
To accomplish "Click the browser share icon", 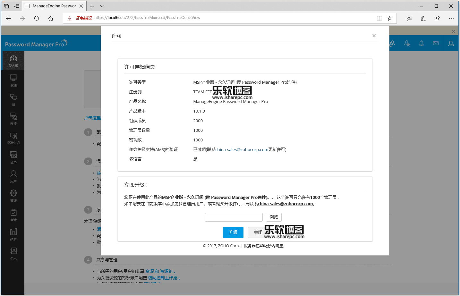I will point(437,18).
